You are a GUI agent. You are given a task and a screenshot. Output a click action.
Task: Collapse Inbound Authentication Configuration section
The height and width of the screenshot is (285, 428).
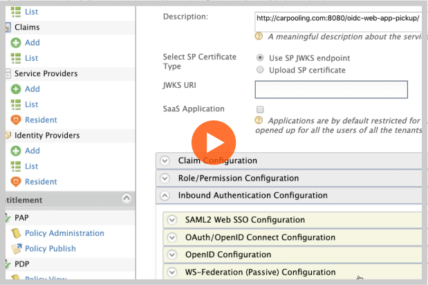[165, 196]
